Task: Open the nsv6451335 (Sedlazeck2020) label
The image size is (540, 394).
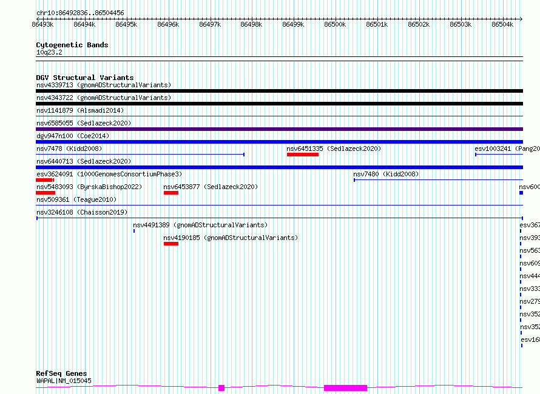Action: [x=334, y=149]
